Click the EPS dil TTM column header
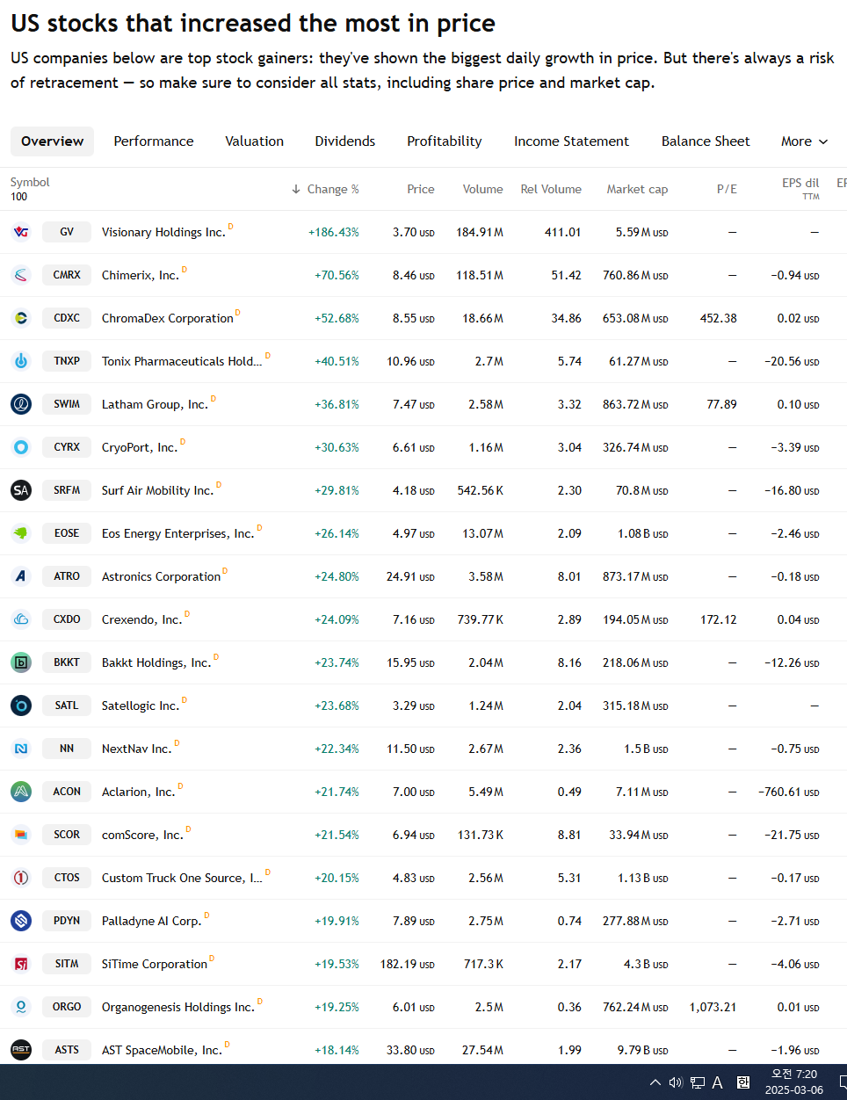Screen dimensions: 847x1100 (800, 188)
